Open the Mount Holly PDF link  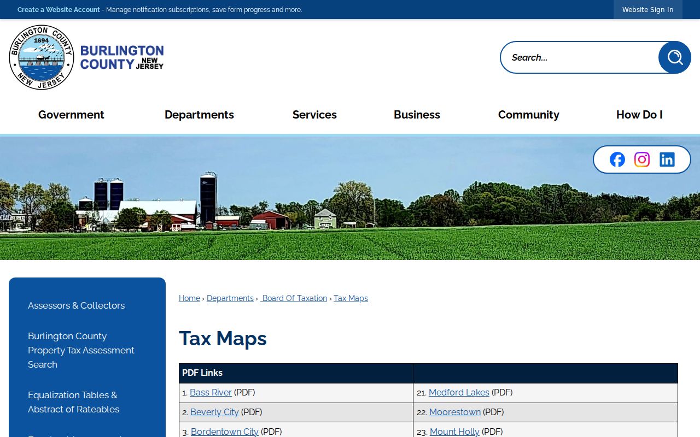click(x=454, y=432)
